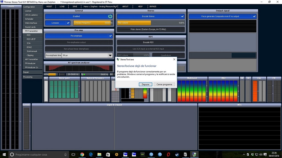Open the AM Transmitter section
Image resolution: width=282 pixels, height=158 pixels.
(32, 59)
